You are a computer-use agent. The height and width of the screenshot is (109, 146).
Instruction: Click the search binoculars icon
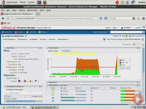point(133,18)
